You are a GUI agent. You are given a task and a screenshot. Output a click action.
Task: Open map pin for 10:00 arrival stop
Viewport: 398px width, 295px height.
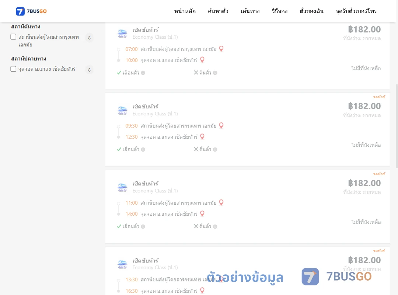pos(202,60)
